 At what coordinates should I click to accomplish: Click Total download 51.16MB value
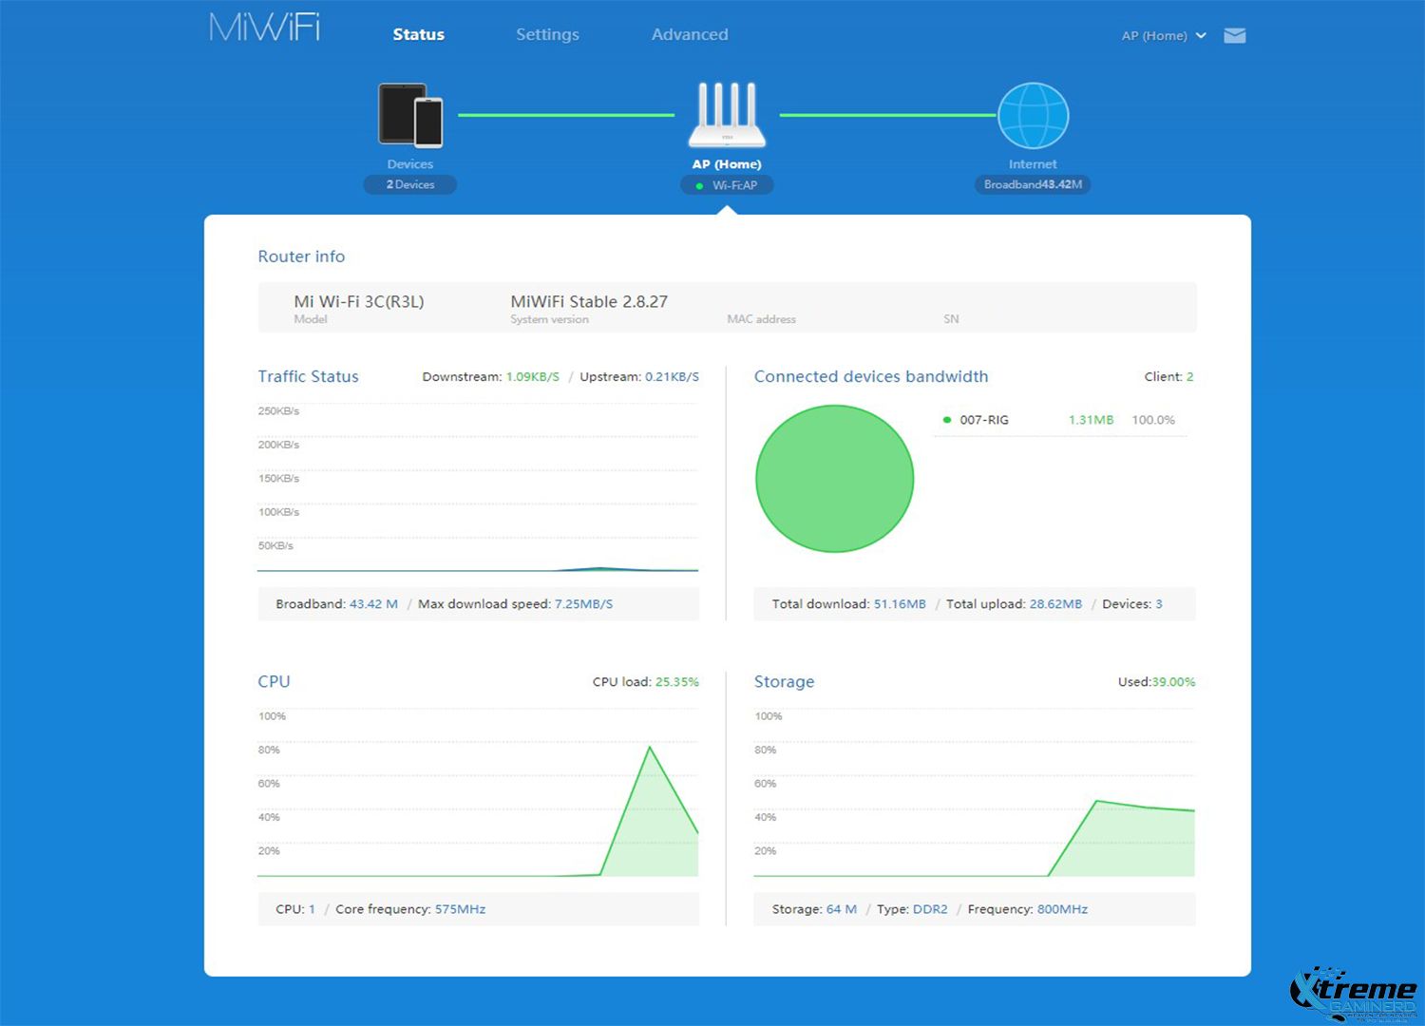[900, 604]
